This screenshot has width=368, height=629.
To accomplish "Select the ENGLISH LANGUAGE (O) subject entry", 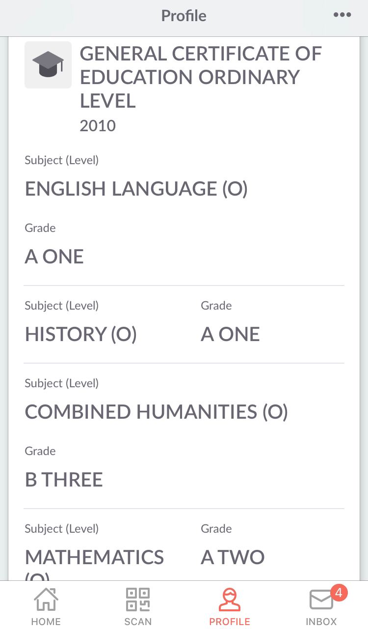I will click(136, 189).
